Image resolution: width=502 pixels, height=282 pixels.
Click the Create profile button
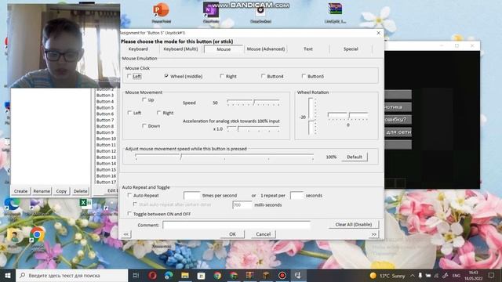click(x=20, y=191)
